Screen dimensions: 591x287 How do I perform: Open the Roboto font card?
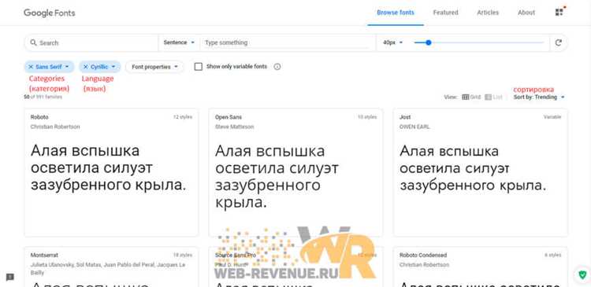click(111, 172)
